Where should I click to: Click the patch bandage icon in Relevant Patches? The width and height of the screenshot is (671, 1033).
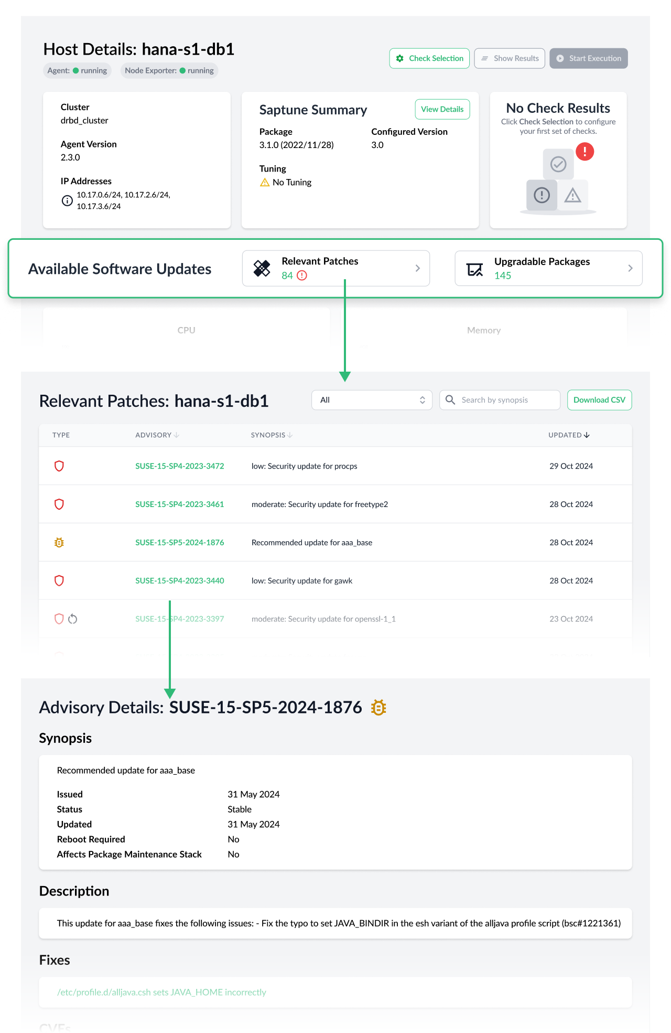pyautogui.click(x=262, y=268)
